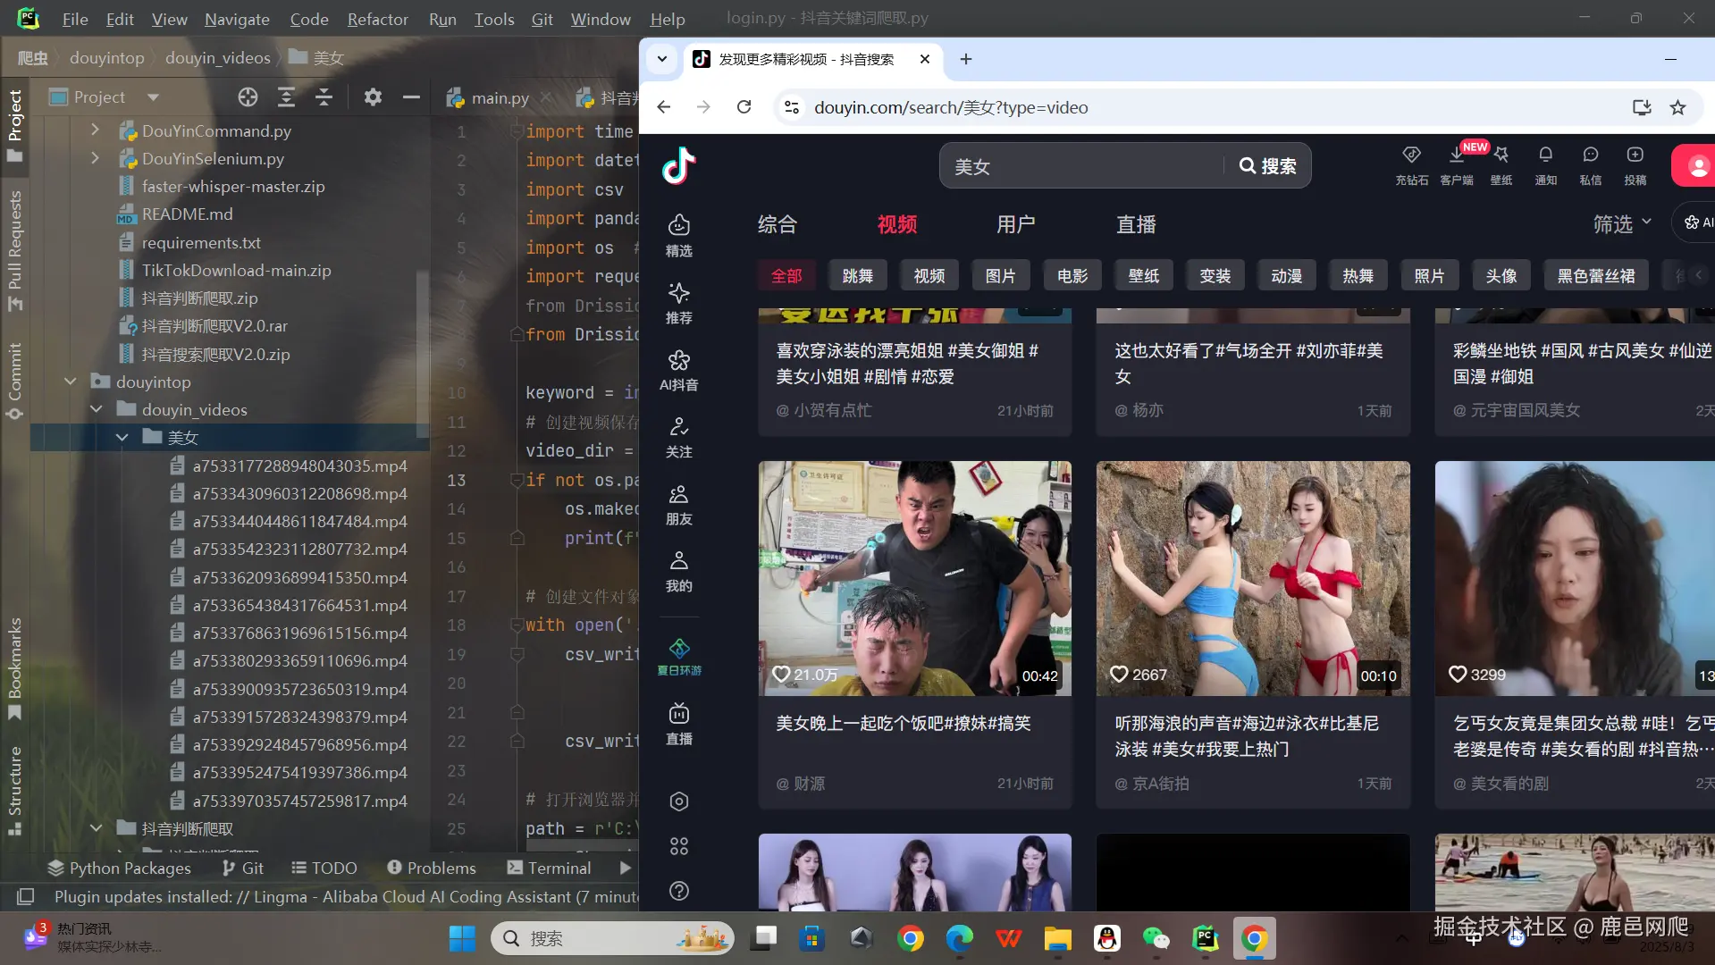
Task: Click the locate file target icon in Project panel
Action: coord(248,97)
